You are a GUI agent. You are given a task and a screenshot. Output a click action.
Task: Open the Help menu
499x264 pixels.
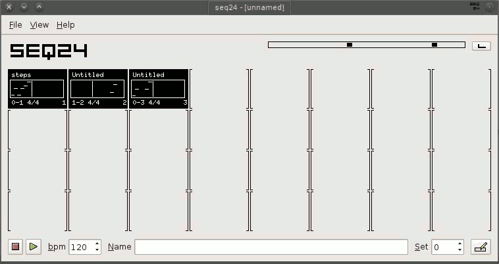point(65,25)
